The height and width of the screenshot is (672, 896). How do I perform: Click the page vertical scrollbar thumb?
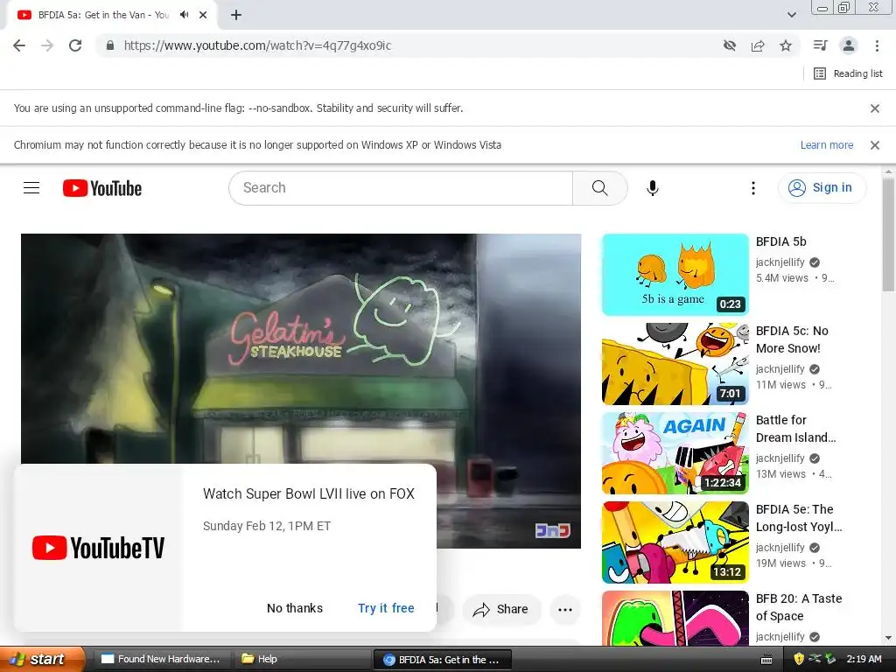888,234
